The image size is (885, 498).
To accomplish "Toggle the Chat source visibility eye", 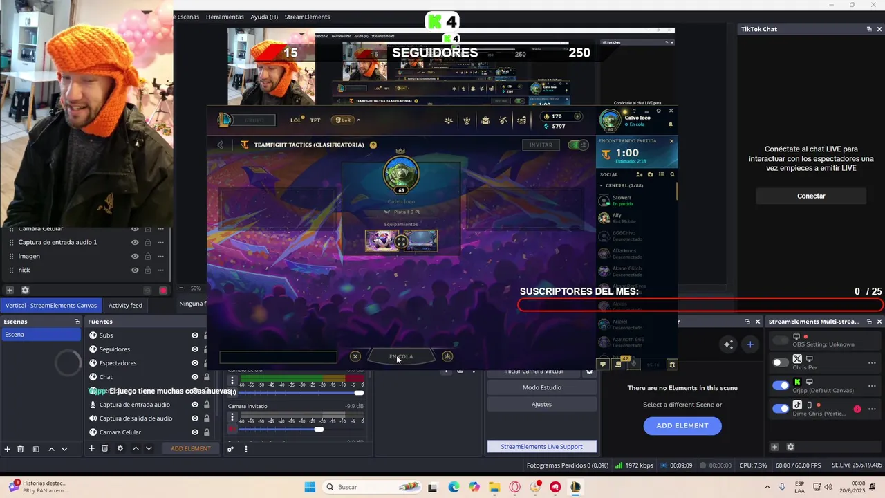I will point(195,377).
